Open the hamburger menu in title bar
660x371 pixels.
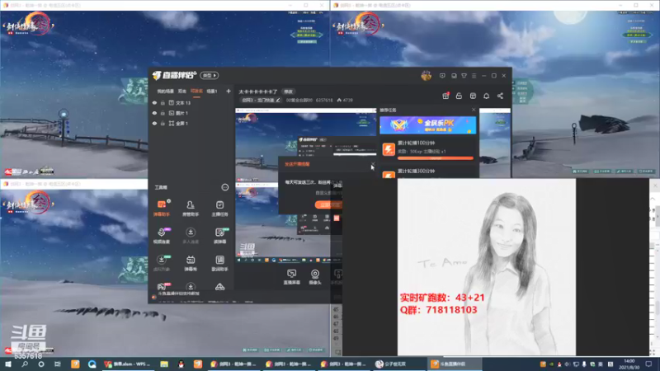coord(474,76)
